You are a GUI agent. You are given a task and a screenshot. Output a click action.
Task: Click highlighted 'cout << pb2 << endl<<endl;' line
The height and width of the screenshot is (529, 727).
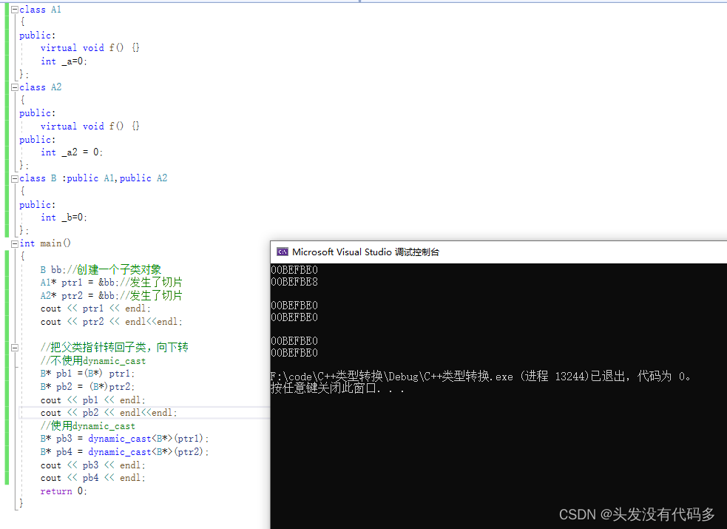(x=109, y=413)
